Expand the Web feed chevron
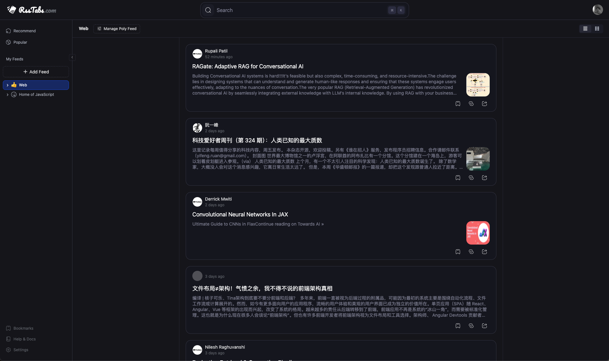 [x=8, y=85]
